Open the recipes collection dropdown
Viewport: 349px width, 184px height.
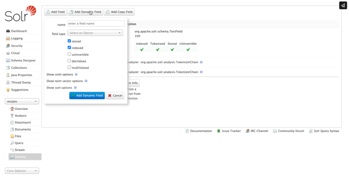pyautogui.click(x=22, y=101)
